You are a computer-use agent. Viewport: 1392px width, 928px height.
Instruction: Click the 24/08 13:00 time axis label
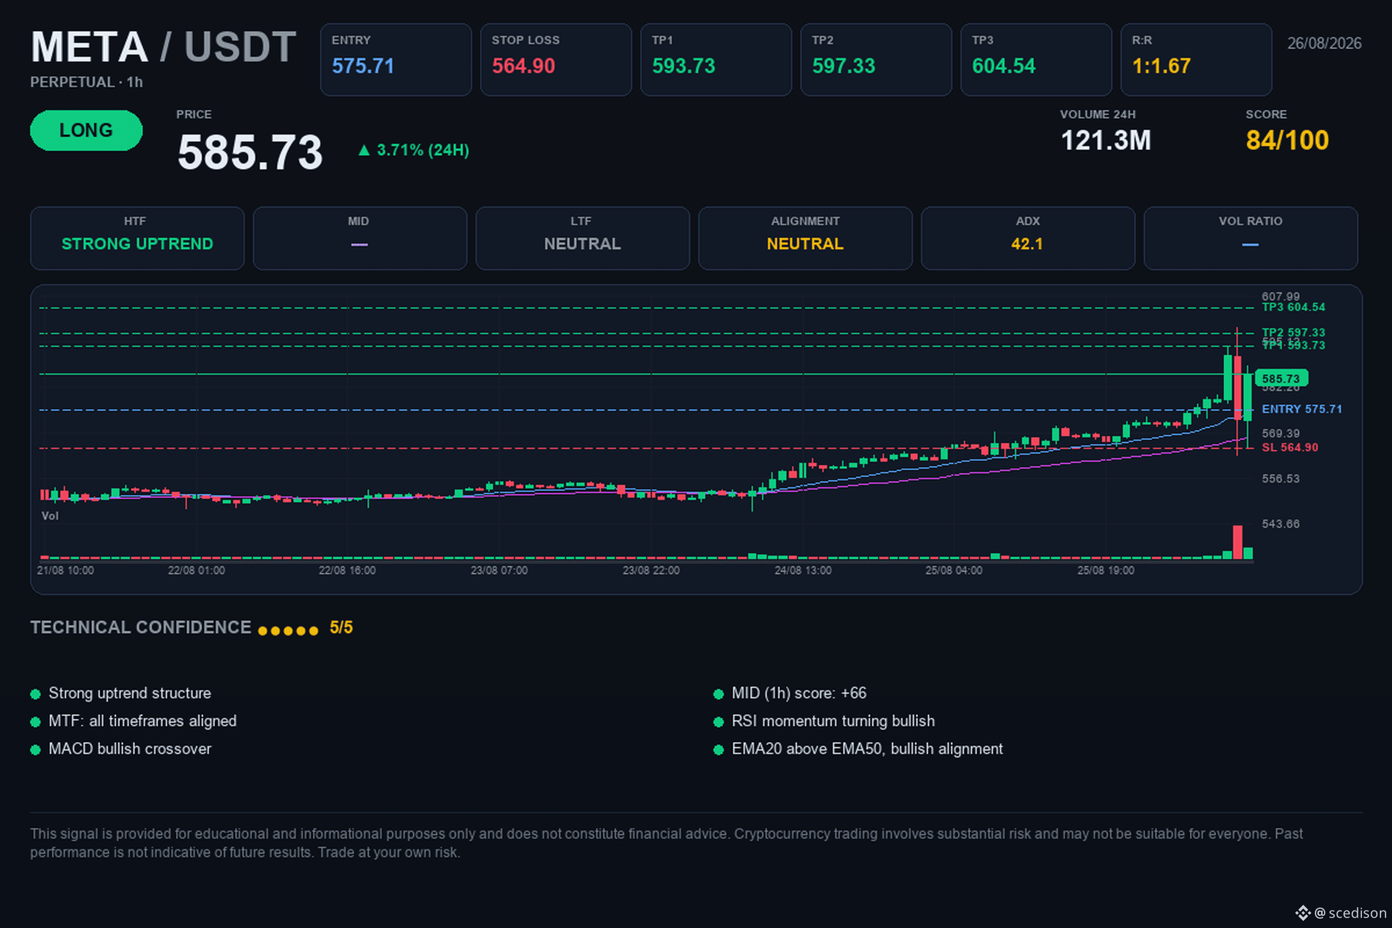(x=803, y=571)
